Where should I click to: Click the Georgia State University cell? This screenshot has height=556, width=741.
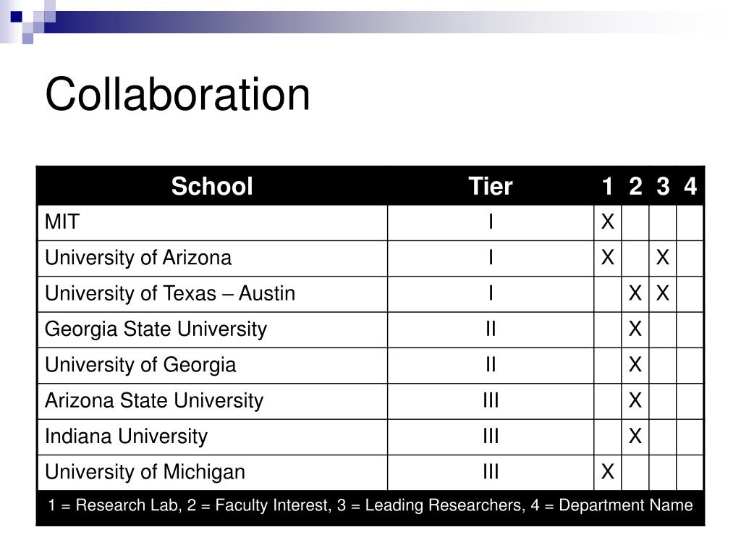click(x=213, y=329)
